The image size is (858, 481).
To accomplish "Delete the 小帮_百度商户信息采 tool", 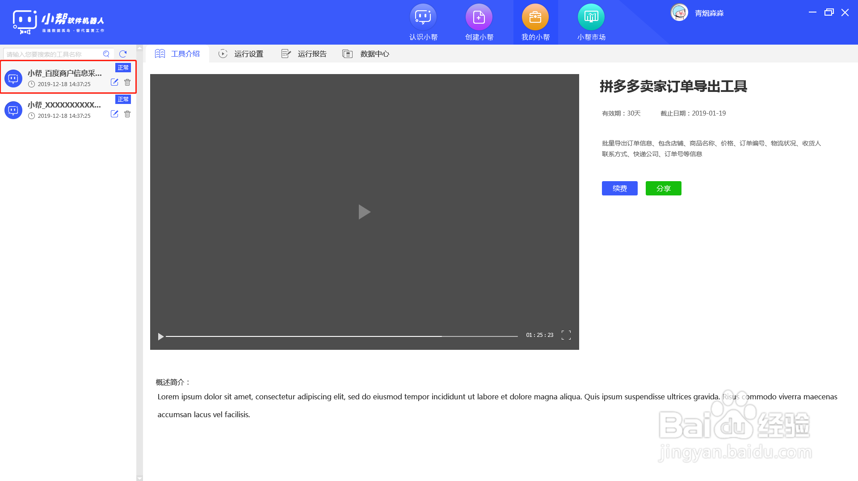I will pyautogui.click(x=127, y=82).
